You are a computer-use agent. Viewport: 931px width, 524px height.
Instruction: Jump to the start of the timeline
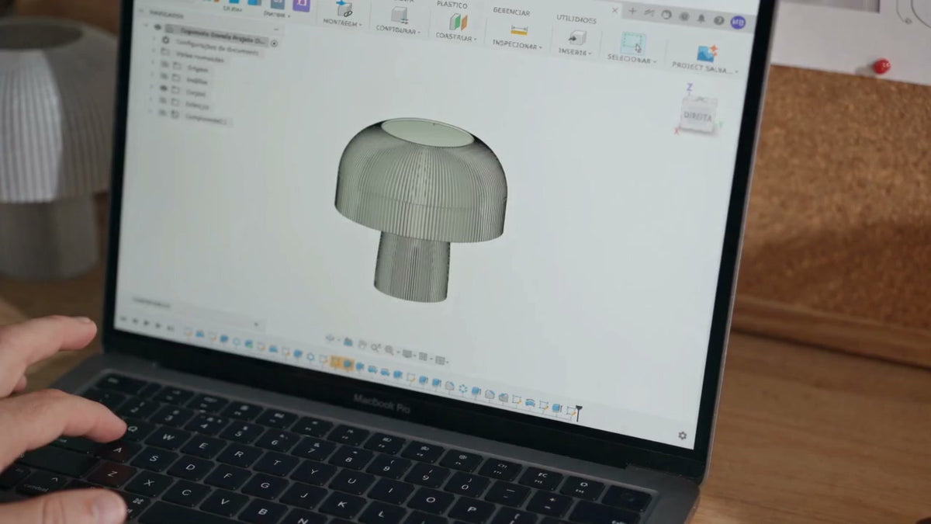pyautogui.click(x=125, y=318)
